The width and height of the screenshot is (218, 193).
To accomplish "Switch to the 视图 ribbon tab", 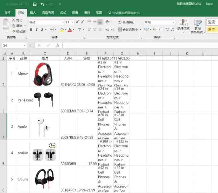I will (x=99, y=13).
